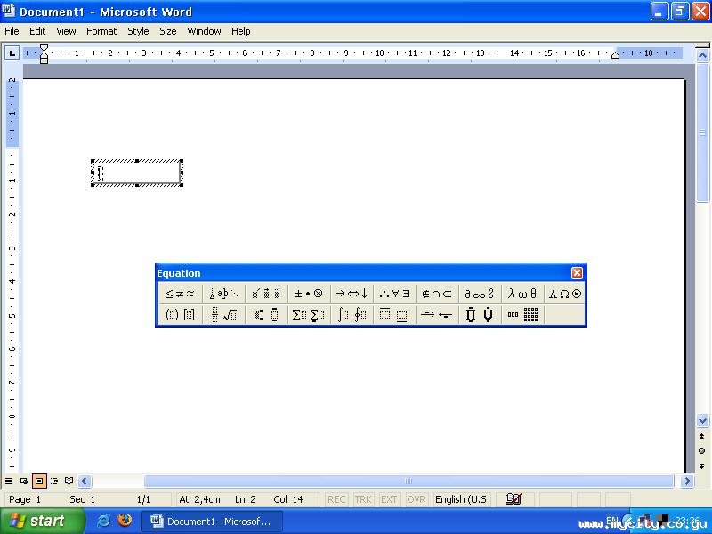Open the logical symbols palette (∴∀∃)
Viewport: 712px width, 534px height.
click(394, 294)
